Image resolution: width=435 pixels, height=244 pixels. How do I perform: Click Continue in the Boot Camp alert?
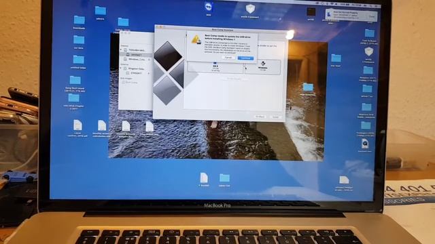(245, 58)
